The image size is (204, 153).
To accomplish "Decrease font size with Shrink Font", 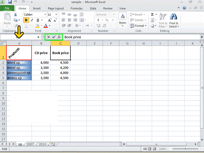I will pos(55,20).
